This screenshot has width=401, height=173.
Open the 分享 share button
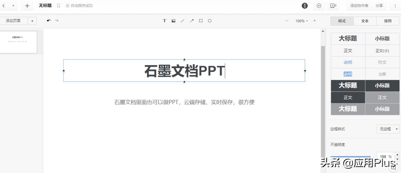379,6
